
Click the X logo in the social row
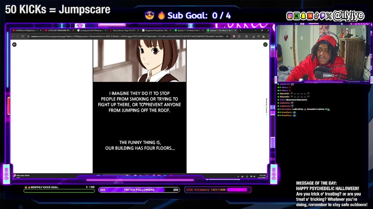coord(329,16)
